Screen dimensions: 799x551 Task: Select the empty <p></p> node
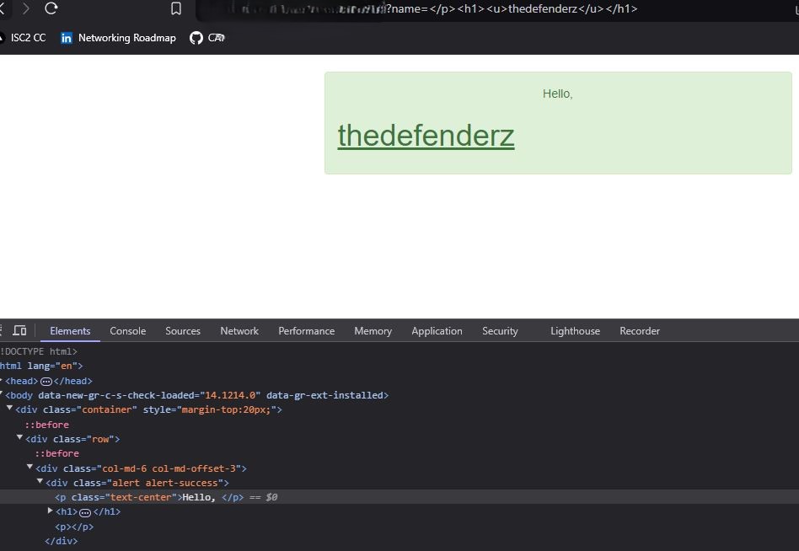(x=74, y=527)
